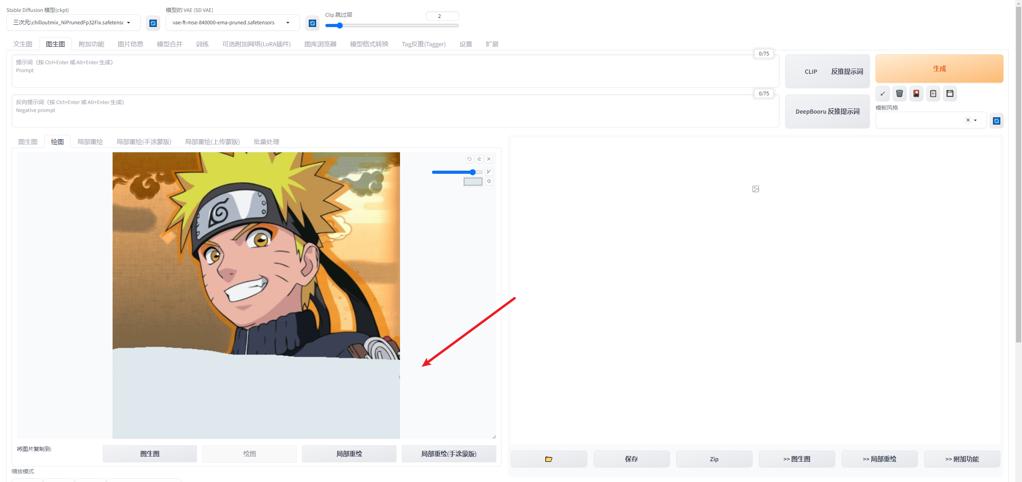Send output with >> 附加功能 button
The image size is (1022, 482).
[x=962, y=459]
